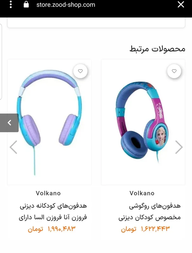Screen dimensions: 192x253
Task: Favorite the purple-blue headphones with heart icon
Action: click(x=80, y=71)
